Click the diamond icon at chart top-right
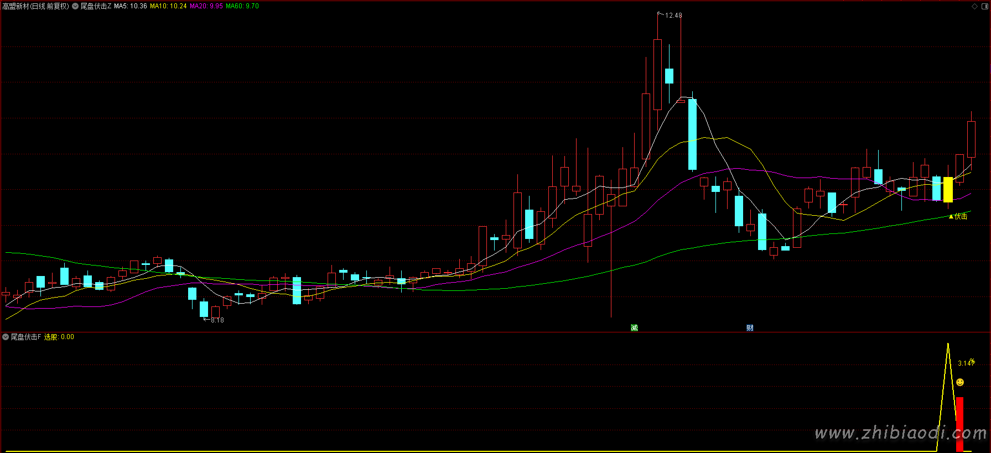This screenshot has width=991, height=453. [x=974, y=7]
